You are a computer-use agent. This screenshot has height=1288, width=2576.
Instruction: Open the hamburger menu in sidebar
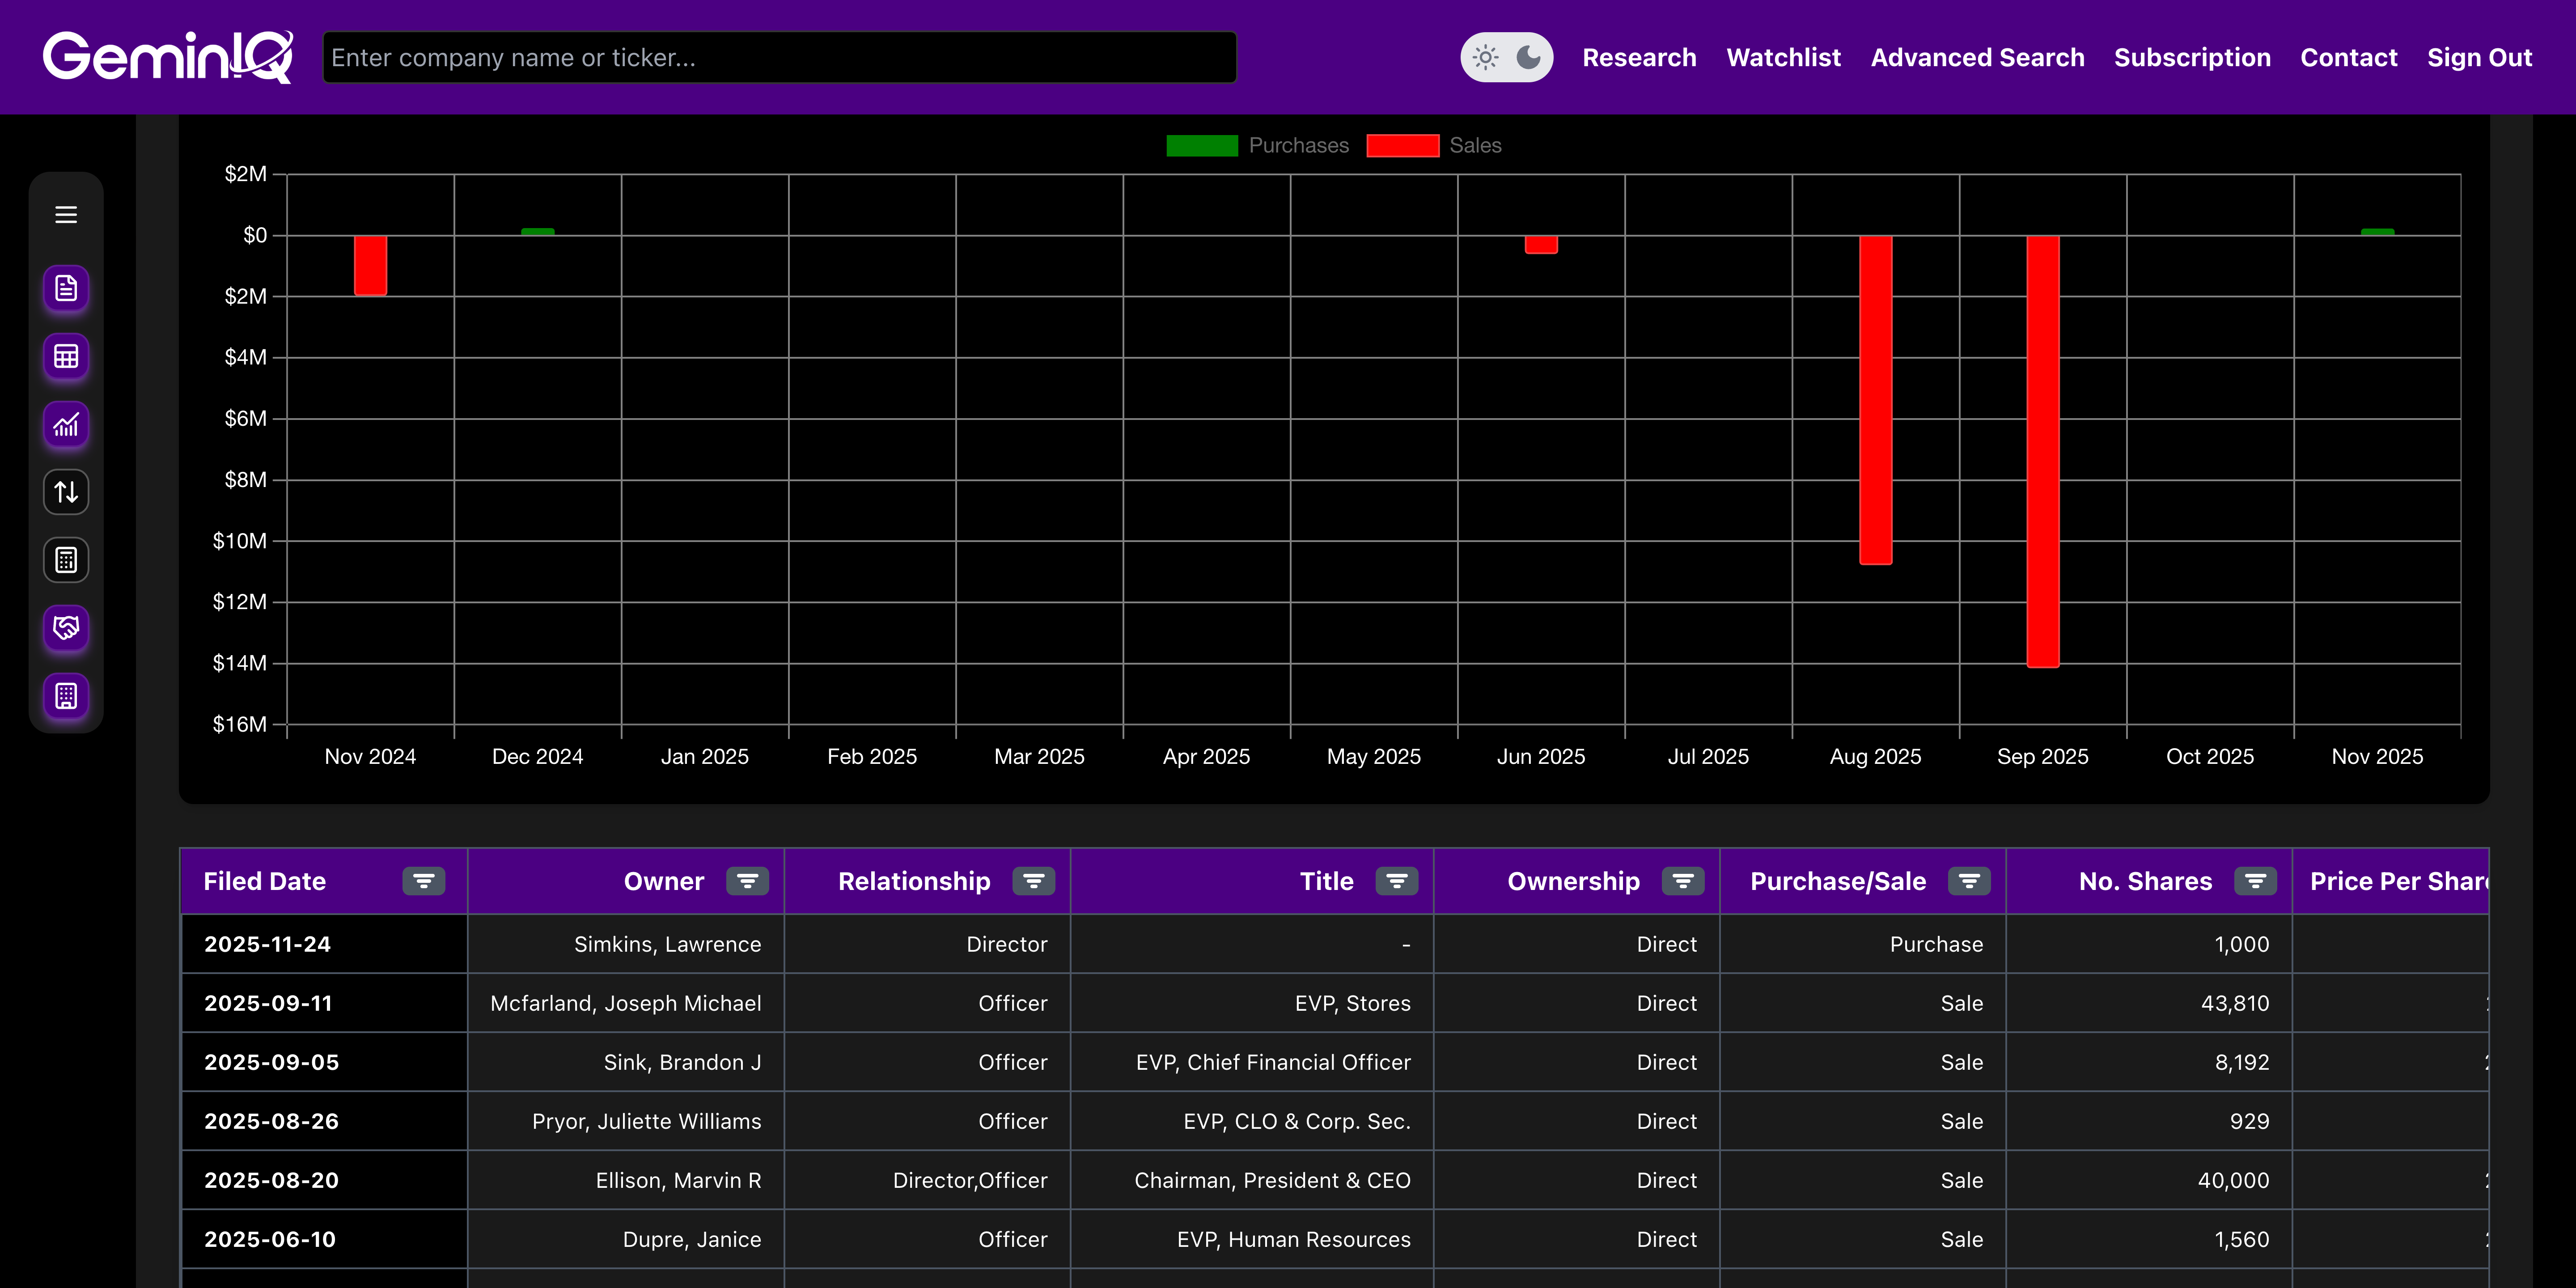[66, 215]
